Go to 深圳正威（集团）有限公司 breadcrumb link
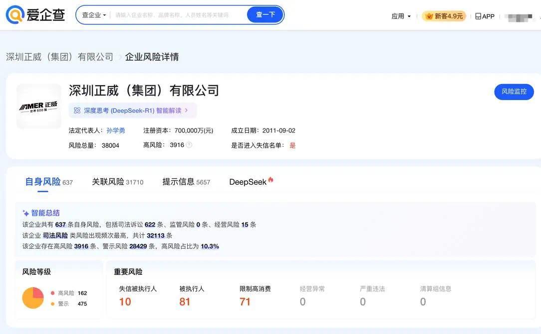541x334 pixels. [x=60, y=57]
